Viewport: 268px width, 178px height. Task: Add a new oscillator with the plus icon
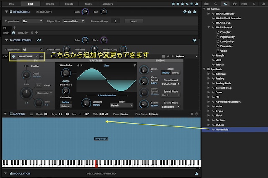pyautogui.click(x=41, y=56)
